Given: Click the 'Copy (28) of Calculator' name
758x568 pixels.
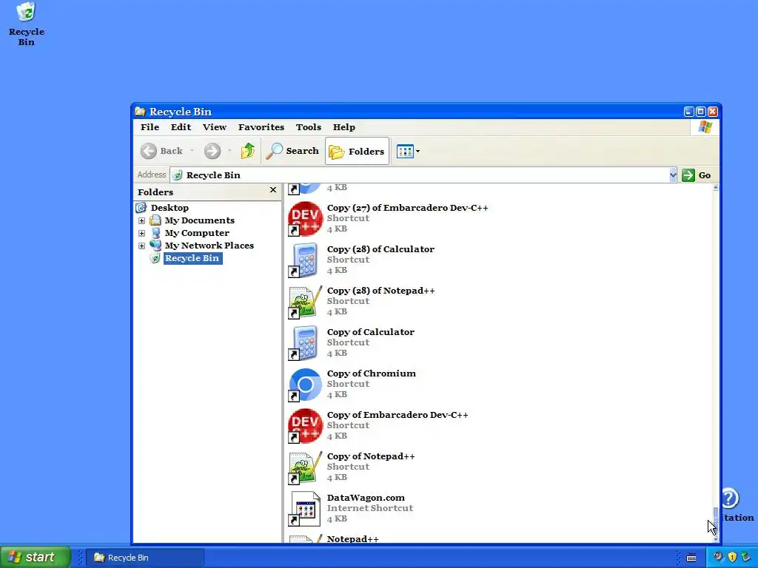Looking at the screenshot, I should [380, 249].
